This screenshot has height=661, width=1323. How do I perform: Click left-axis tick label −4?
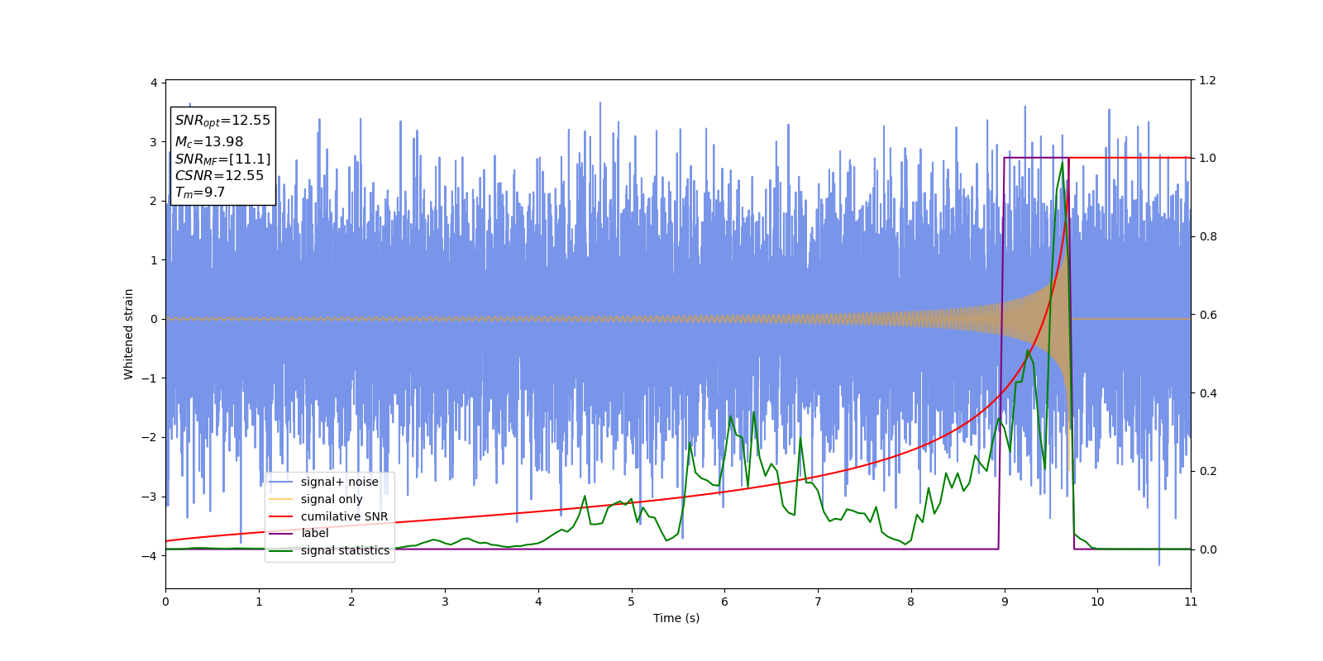click(x=149, y=555)
